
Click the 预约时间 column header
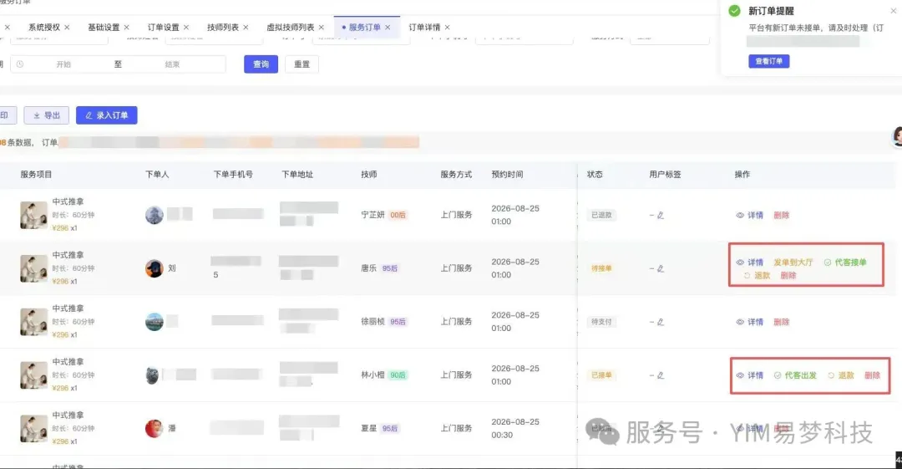coord(508,175)
